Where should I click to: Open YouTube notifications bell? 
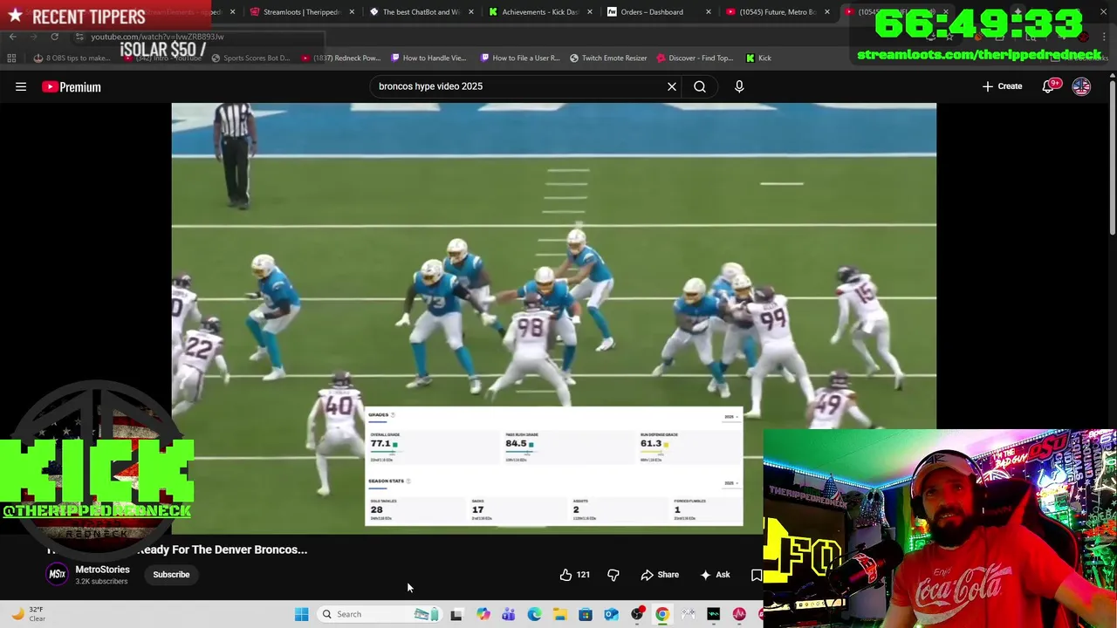1049,86
